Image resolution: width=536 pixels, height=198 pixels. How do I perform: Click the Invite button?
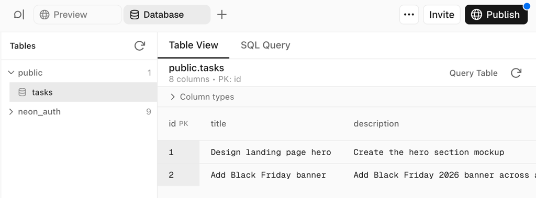[442, 15]
